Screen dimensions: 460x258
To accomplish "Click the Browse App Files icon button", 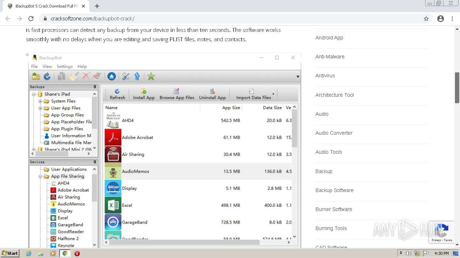I will pos(177,94).
